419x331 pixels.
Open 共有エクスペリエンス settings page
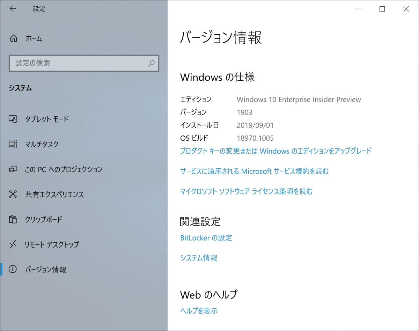point(84,194)
